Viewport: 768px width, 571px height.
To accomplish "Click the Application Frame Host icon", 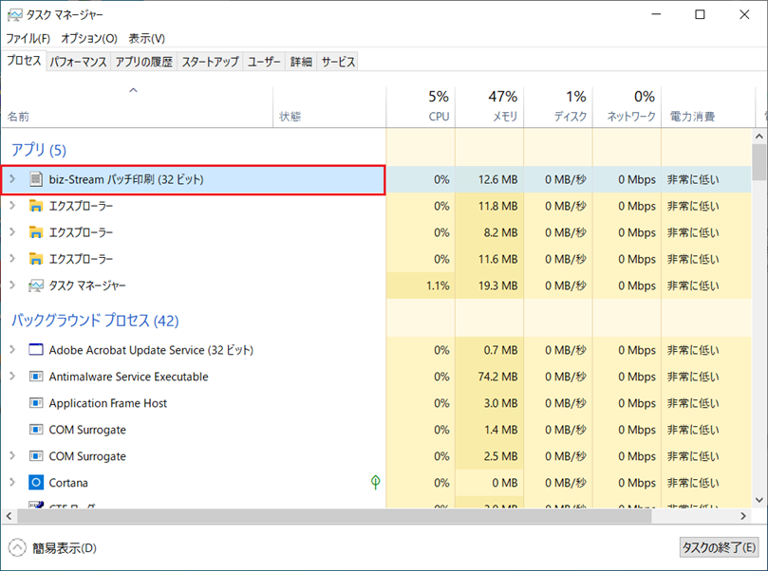I will 36,403.
